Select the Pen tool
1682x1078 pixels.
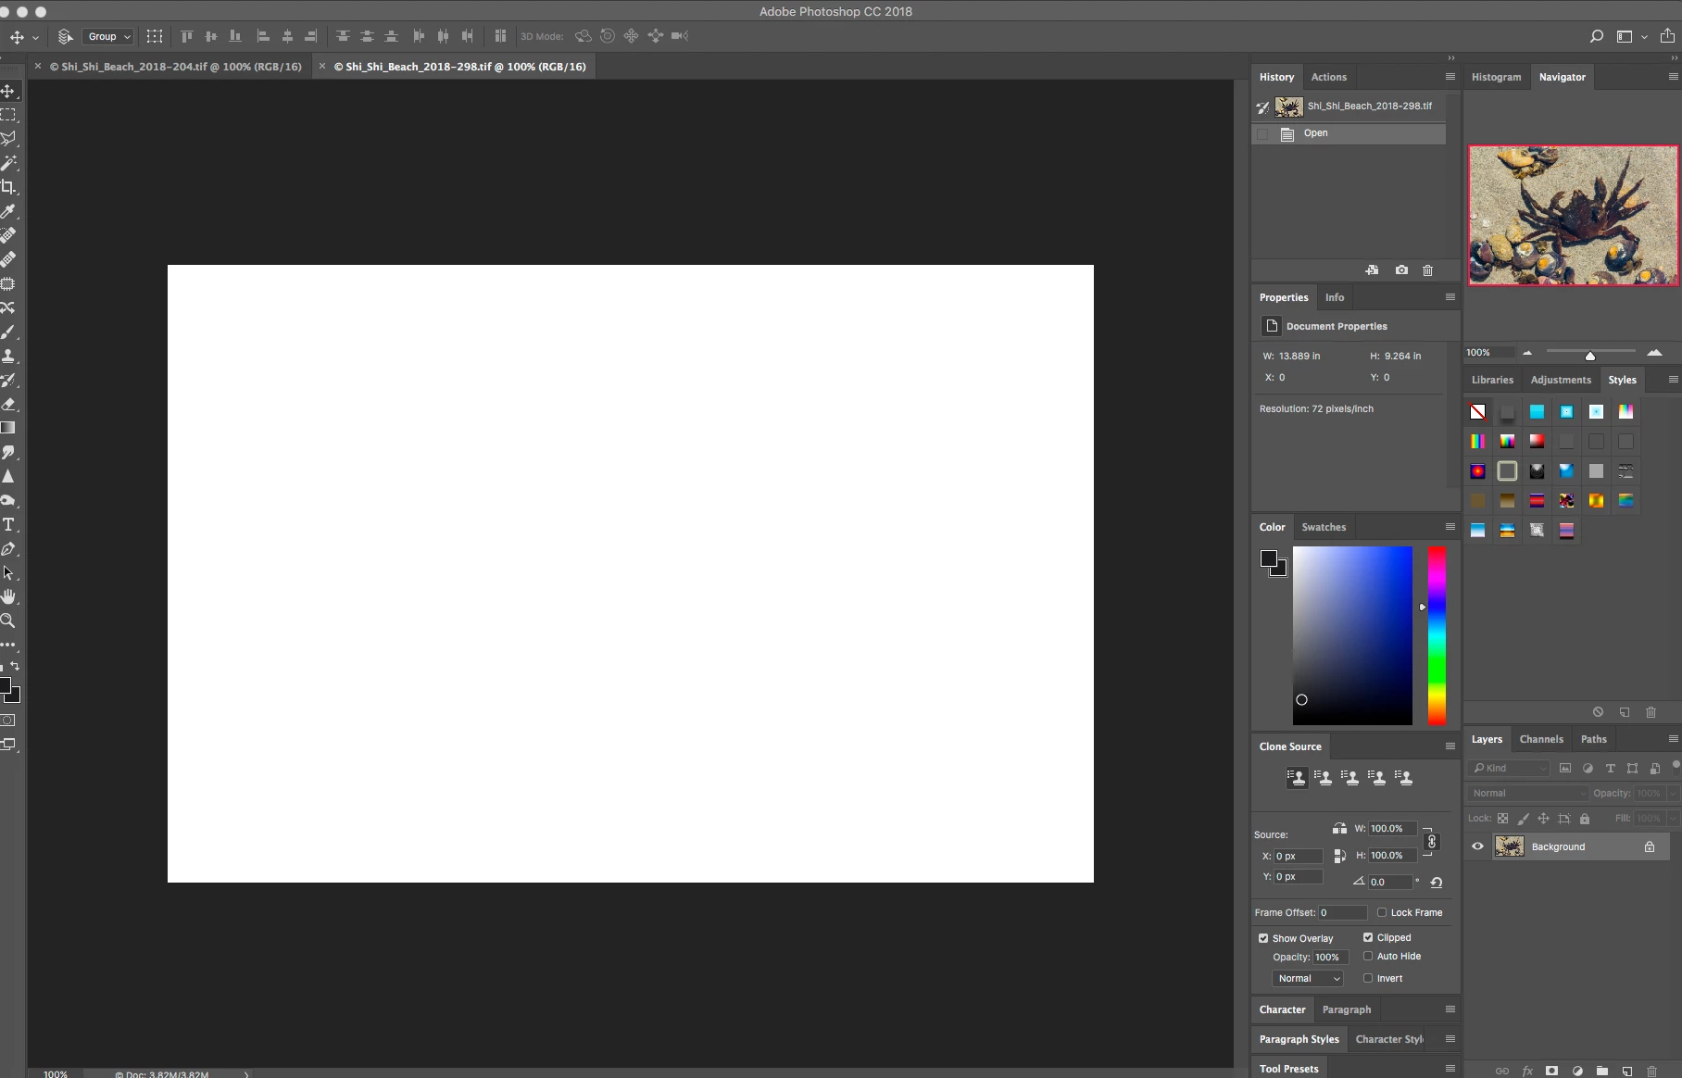tap(8, 548)
